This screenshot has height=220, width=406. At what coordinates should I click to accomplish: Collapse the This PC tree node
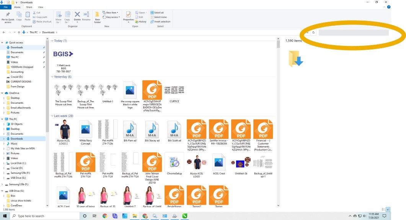2,119
